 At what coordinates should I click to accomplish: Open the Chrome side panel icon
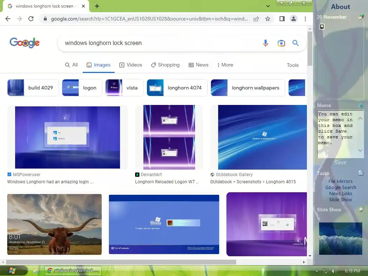(282, 19)
